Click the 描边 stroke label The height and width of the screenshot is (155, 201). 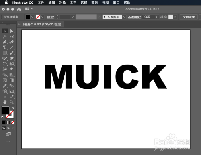pos(51,17)
